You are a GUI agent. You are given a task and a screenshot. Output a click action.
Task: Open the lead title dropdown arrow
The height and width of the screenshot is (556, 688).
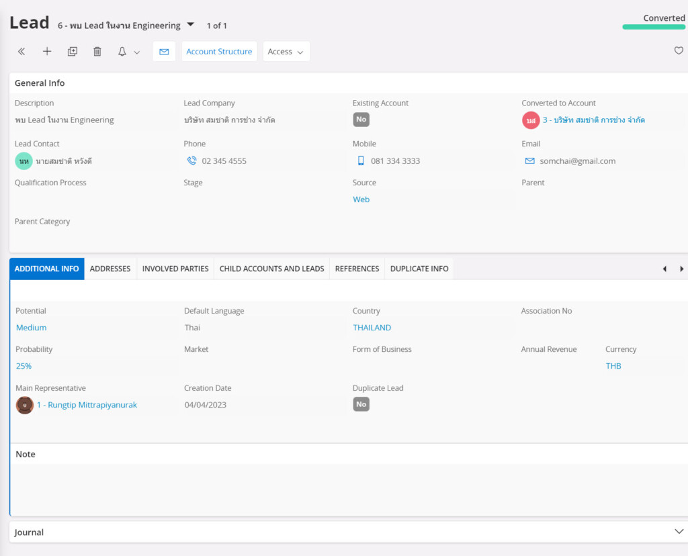191,25
